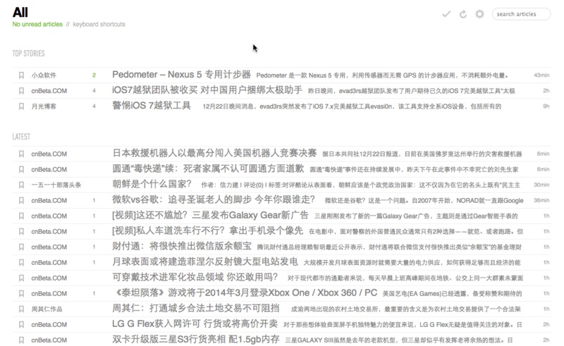Open the Pedometer – Nexus 5 专用计步器 headline
This screenshot has width=564, height=346.
(x=181, y=75)
